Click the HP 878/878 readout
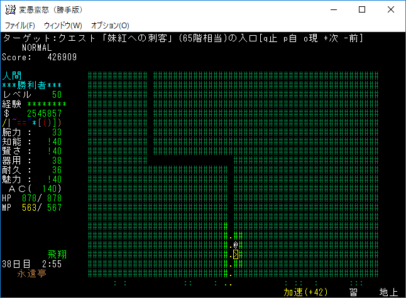 tap(33, 198)
